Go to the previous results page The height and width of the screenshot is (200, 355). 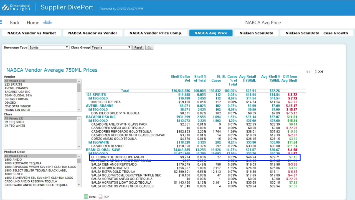[310, 72]
